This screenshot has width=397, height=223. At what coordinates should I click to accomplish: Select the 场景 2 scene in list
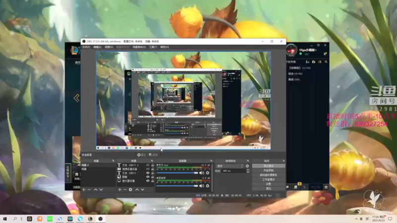(98, 165)
